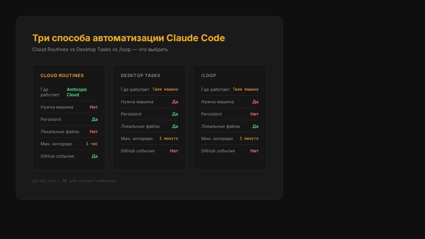This screenshot has width=425, height=239.
Task: Click 'Нужна машина' label in Cloud Routines card
Action: pyautogui.click(x=57, y=107)
